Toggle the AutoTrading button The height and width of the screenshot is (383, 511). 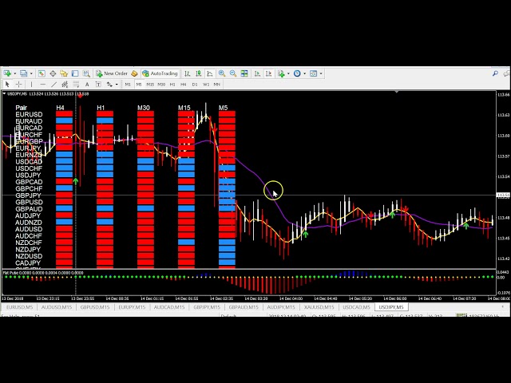click(159, 73)
